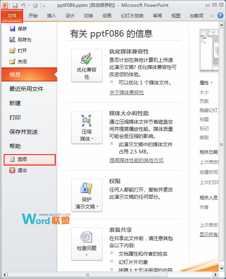Click the 页数 slide count property label
This screenshot has width=226, height=279.
(x=204, y=101)
